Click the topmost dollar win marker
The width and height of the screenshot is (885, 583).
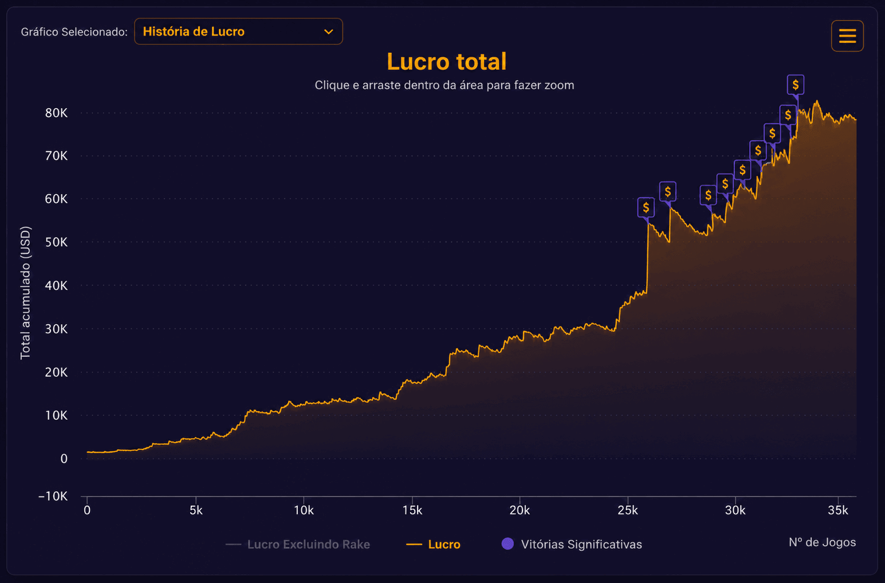point(796,85)
